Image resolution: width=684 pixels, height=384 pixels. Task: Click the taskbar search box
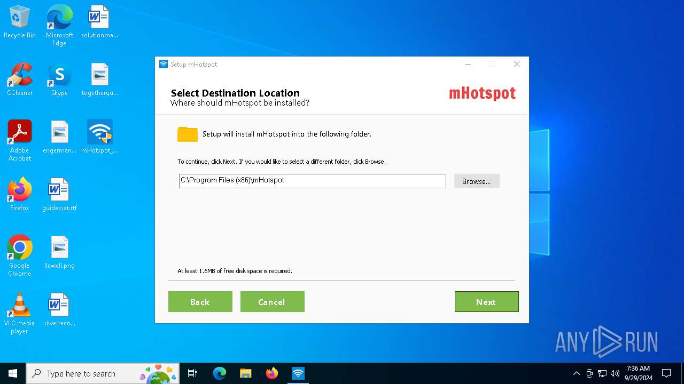pos(103,373)
